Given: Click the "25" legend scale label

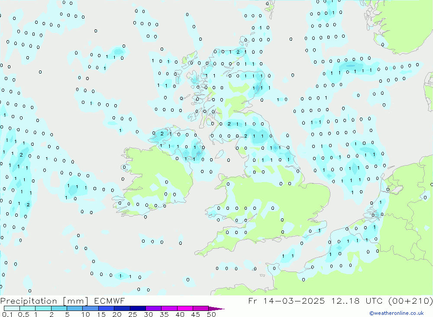Looking at the screenshot, I should point(133,314).
